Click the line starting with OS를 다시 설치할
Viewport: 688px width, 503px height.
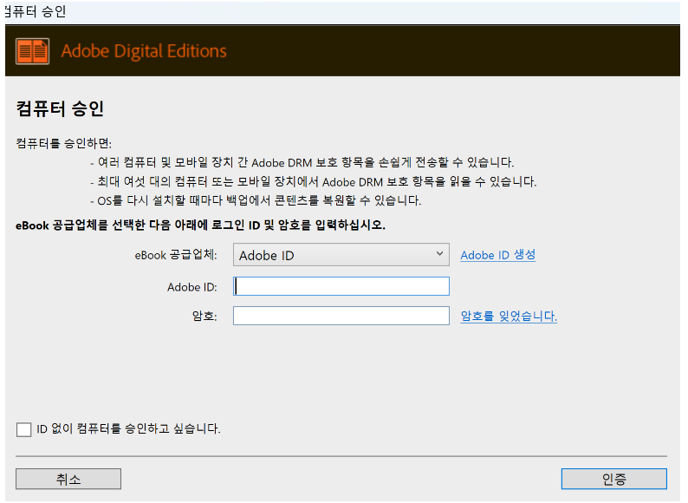256,200
